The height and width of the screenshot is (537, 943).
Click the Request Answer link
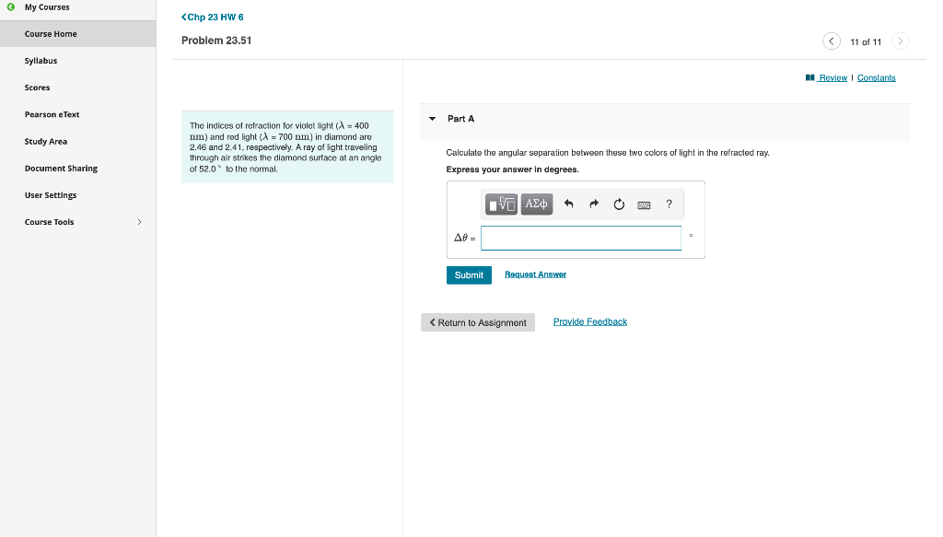coord(534,274)
